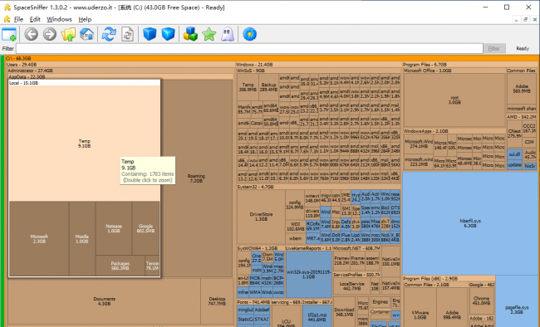Select the WinSxS Backup 289.4MB block
The image size is (540, 327).
click(268, 87)
